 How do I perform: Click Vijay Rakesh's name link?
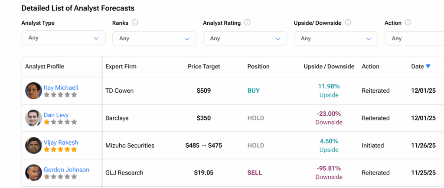click(x=61, y=142)
